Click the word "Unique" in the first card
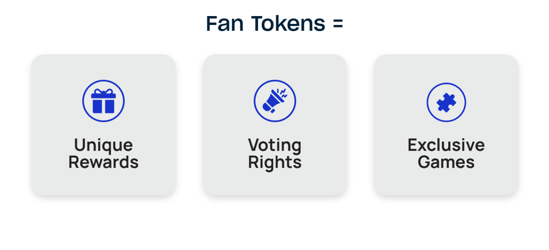Viewport: 549px width, 250px height. pos(103,145)
